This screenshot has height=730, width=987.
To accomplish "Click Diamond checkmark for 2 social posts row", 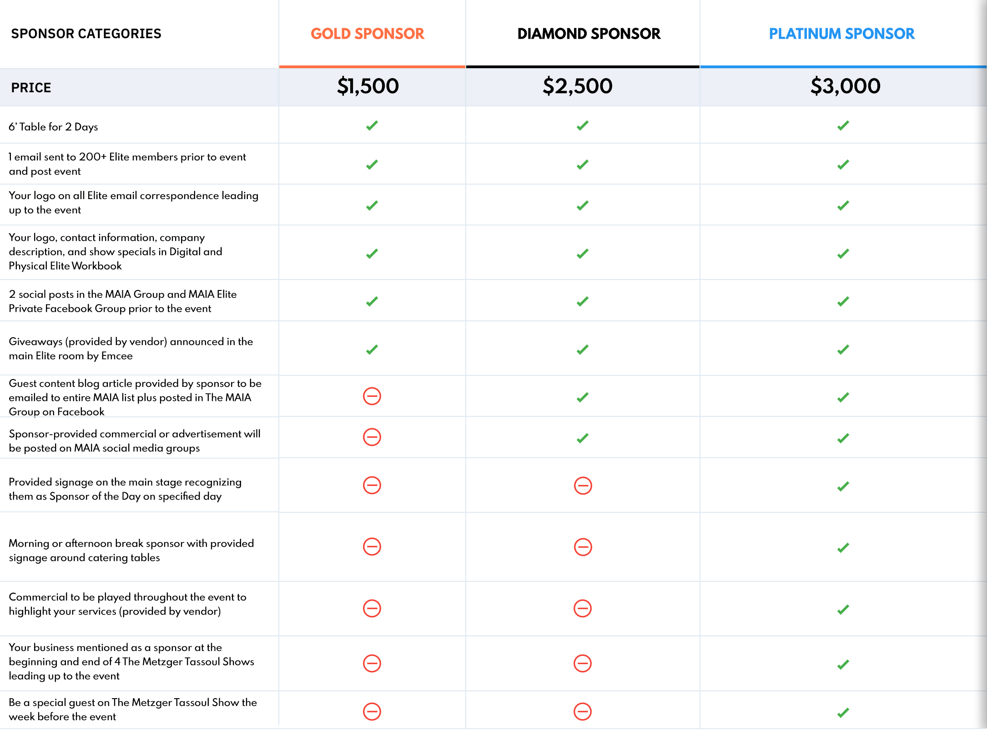I will (583, 301).
